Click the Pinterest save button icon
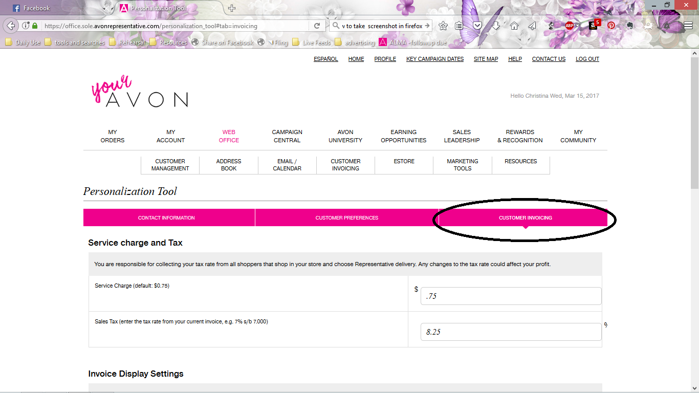This screenshot has width=699, height=393. (611, 26)
